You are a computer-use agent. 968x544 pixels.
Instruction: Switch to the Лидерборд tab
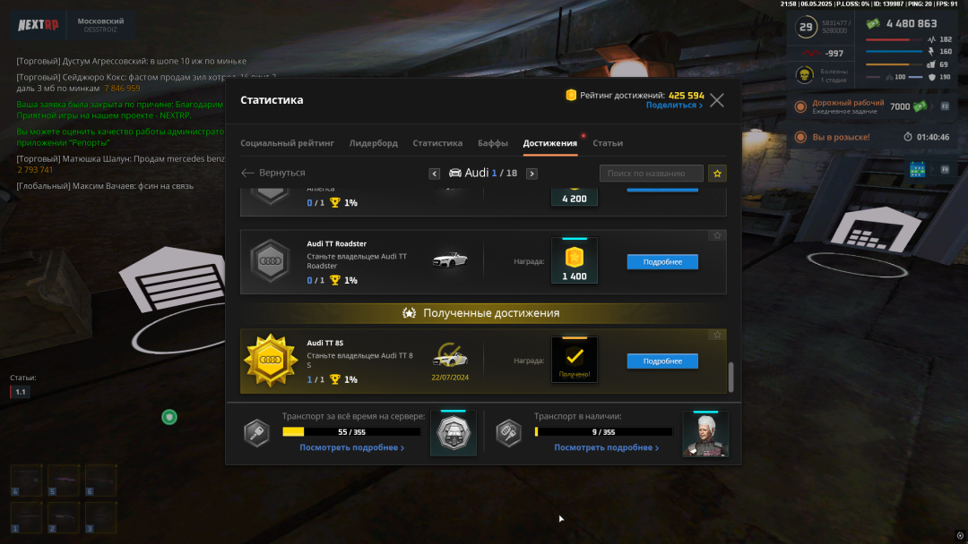tap(374, 143)
